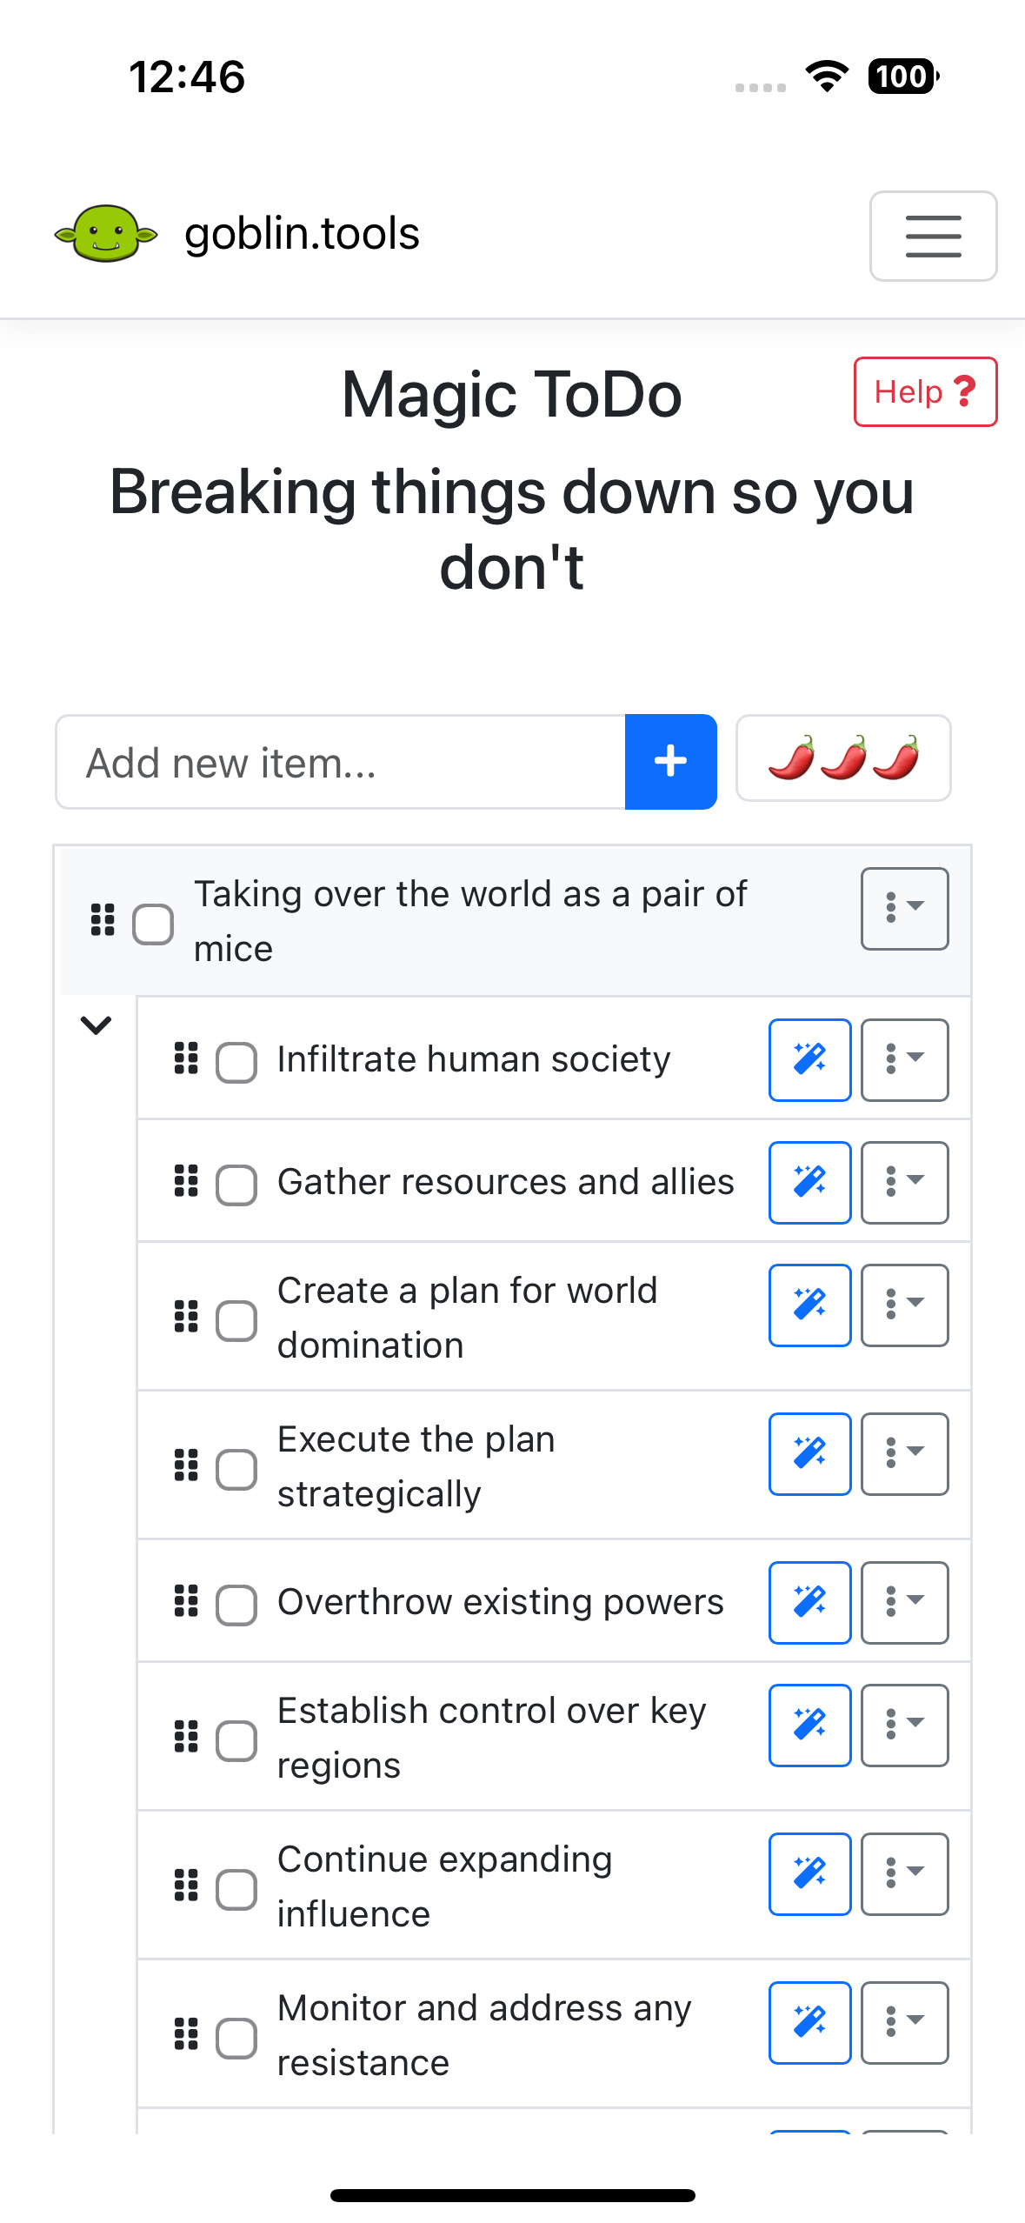Tick the Create a plan for world domination checkbox
Viewport: 1025px width, 2223px height.
[x=236, y=1320]
